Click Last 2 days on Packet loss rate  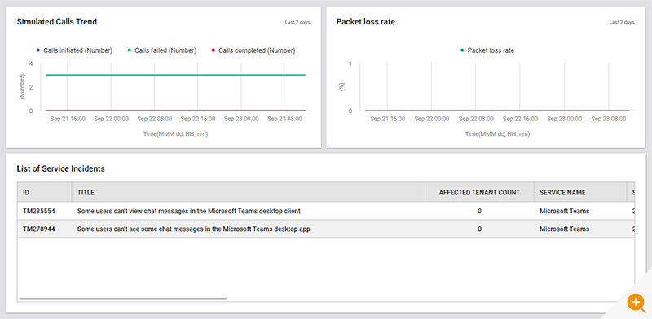pos(622,23)
